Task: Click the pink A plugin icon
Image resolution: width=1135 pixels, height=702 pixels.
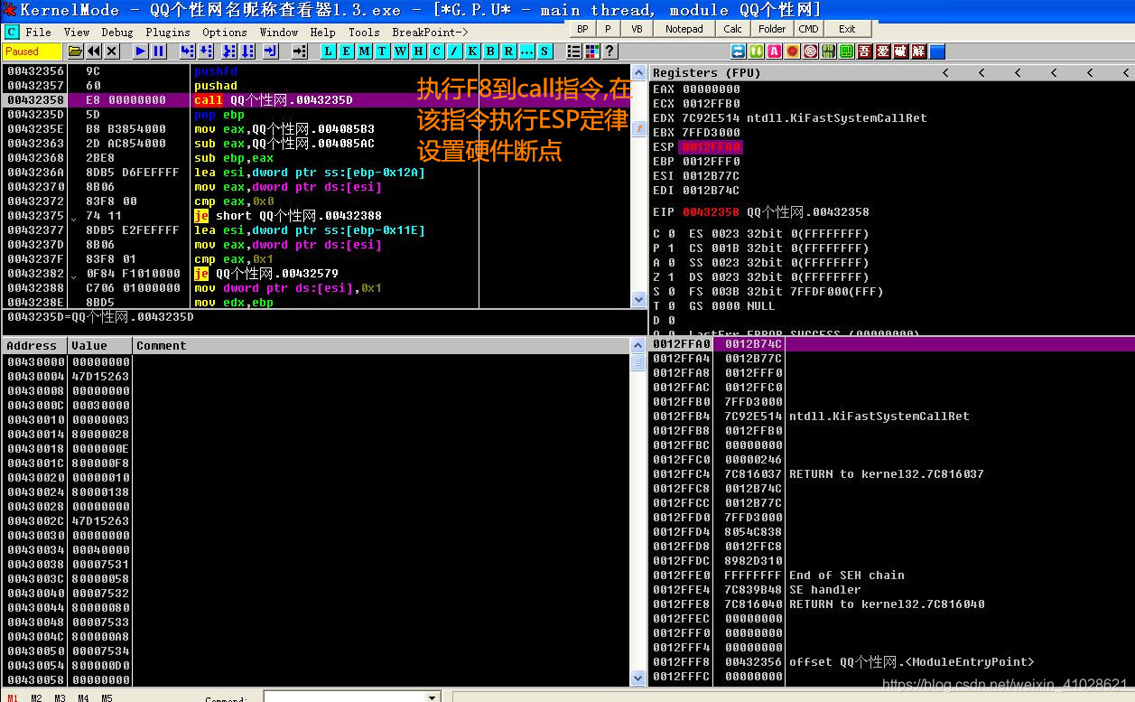Action: tap(774, 51)
